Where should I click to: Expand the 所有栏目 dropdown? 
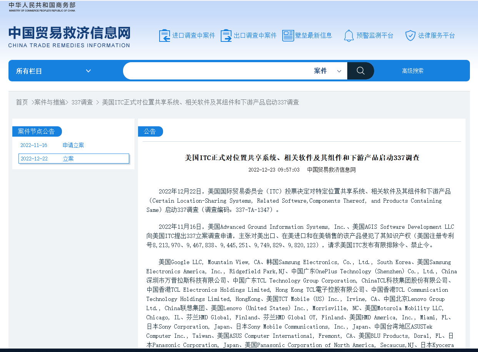click(x=54, y=71)
